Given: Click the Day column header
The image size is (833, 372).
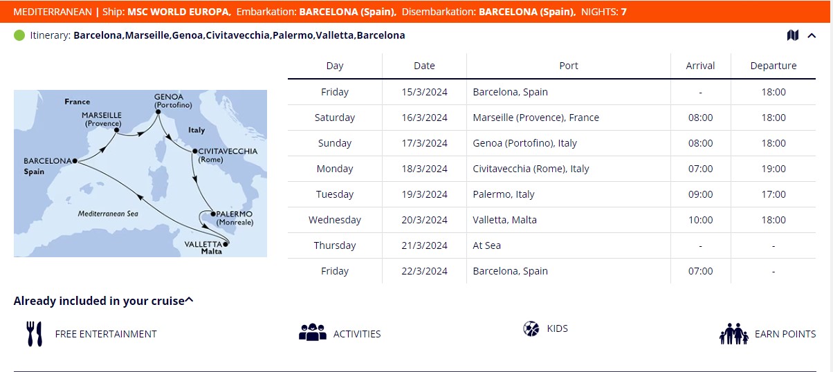Looking at the screenshot, I should 335,66.
